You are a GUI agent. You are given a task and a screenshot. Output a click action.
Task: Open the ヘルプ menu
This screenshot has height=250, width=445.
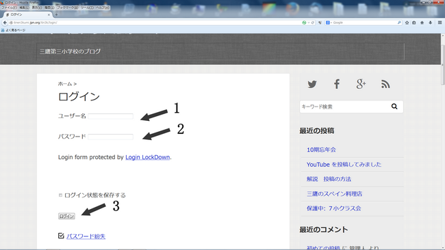pyautogui.click(x=103, y=8)
